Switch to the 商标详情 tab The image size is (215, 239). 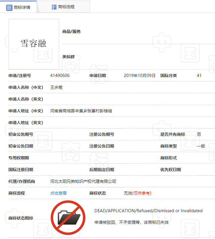[18, 7]
